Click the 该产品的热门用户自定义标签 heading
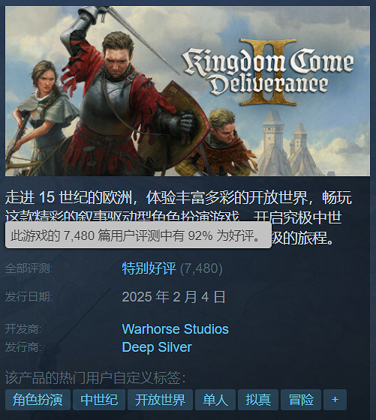 [x=95, y=378]
